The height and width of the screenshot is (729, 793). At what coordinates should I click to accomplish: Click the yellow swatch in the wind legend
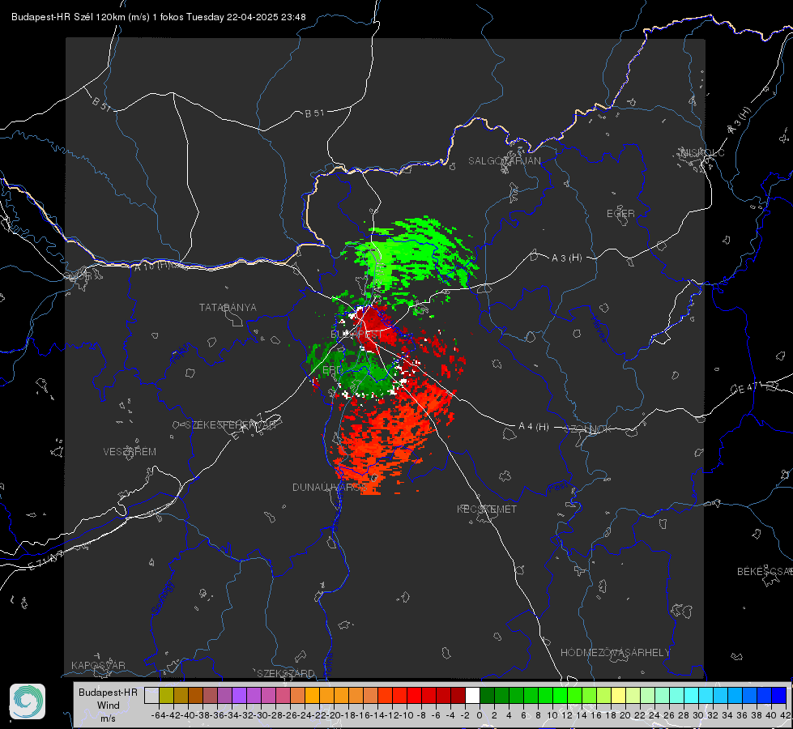click(619, 695)
